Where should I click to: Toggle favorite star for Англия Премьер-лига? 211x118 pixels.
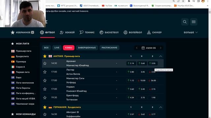(45, 56)
